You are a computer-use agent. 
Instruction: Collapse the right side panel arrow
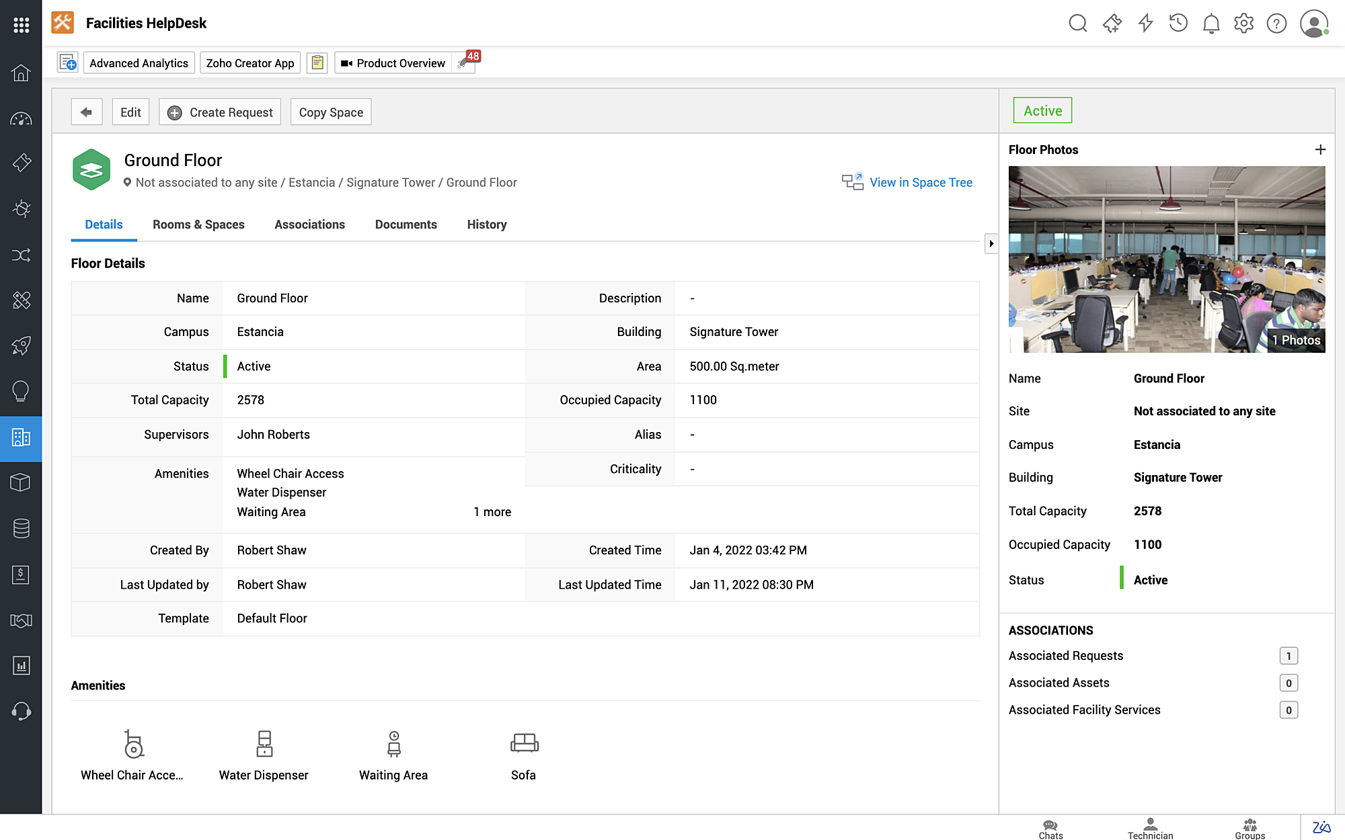(x=991, y=243)
